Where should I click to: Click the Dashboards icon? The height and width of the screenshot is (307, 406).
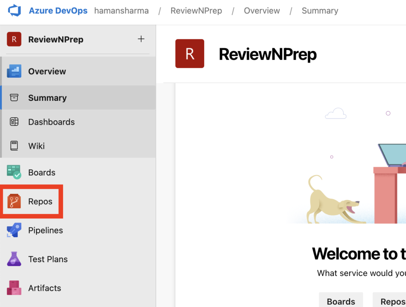pos(14,122)
